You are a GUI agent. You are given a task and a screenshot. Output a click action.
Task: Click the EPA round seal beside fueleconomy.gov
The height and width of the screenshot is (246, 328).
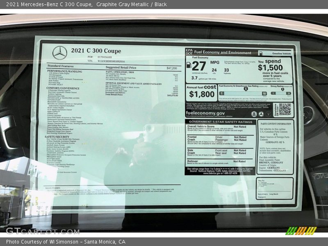(254, 114)
